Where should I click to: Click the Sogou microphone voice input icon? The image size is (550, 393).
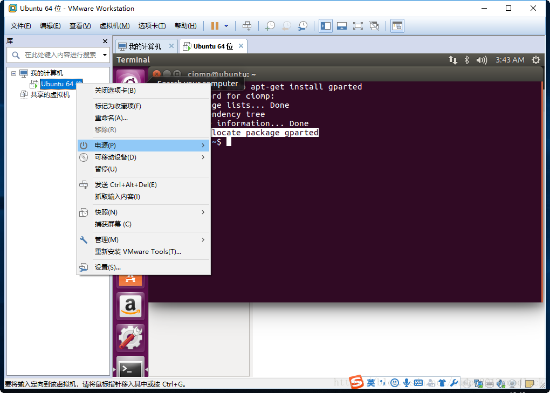[x=406, y=383]
